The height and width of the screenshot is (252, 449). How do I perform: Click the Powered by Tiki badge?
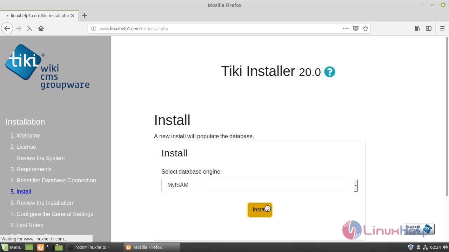pyautogui.click(x=419, y=229)
